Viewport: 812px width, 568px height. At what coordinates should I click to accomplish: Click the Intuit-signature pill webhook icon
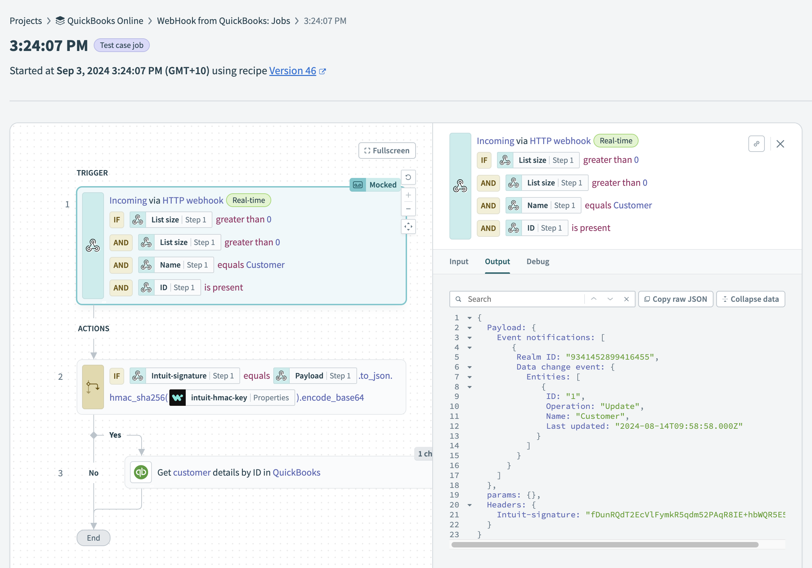tap(138, 375)
